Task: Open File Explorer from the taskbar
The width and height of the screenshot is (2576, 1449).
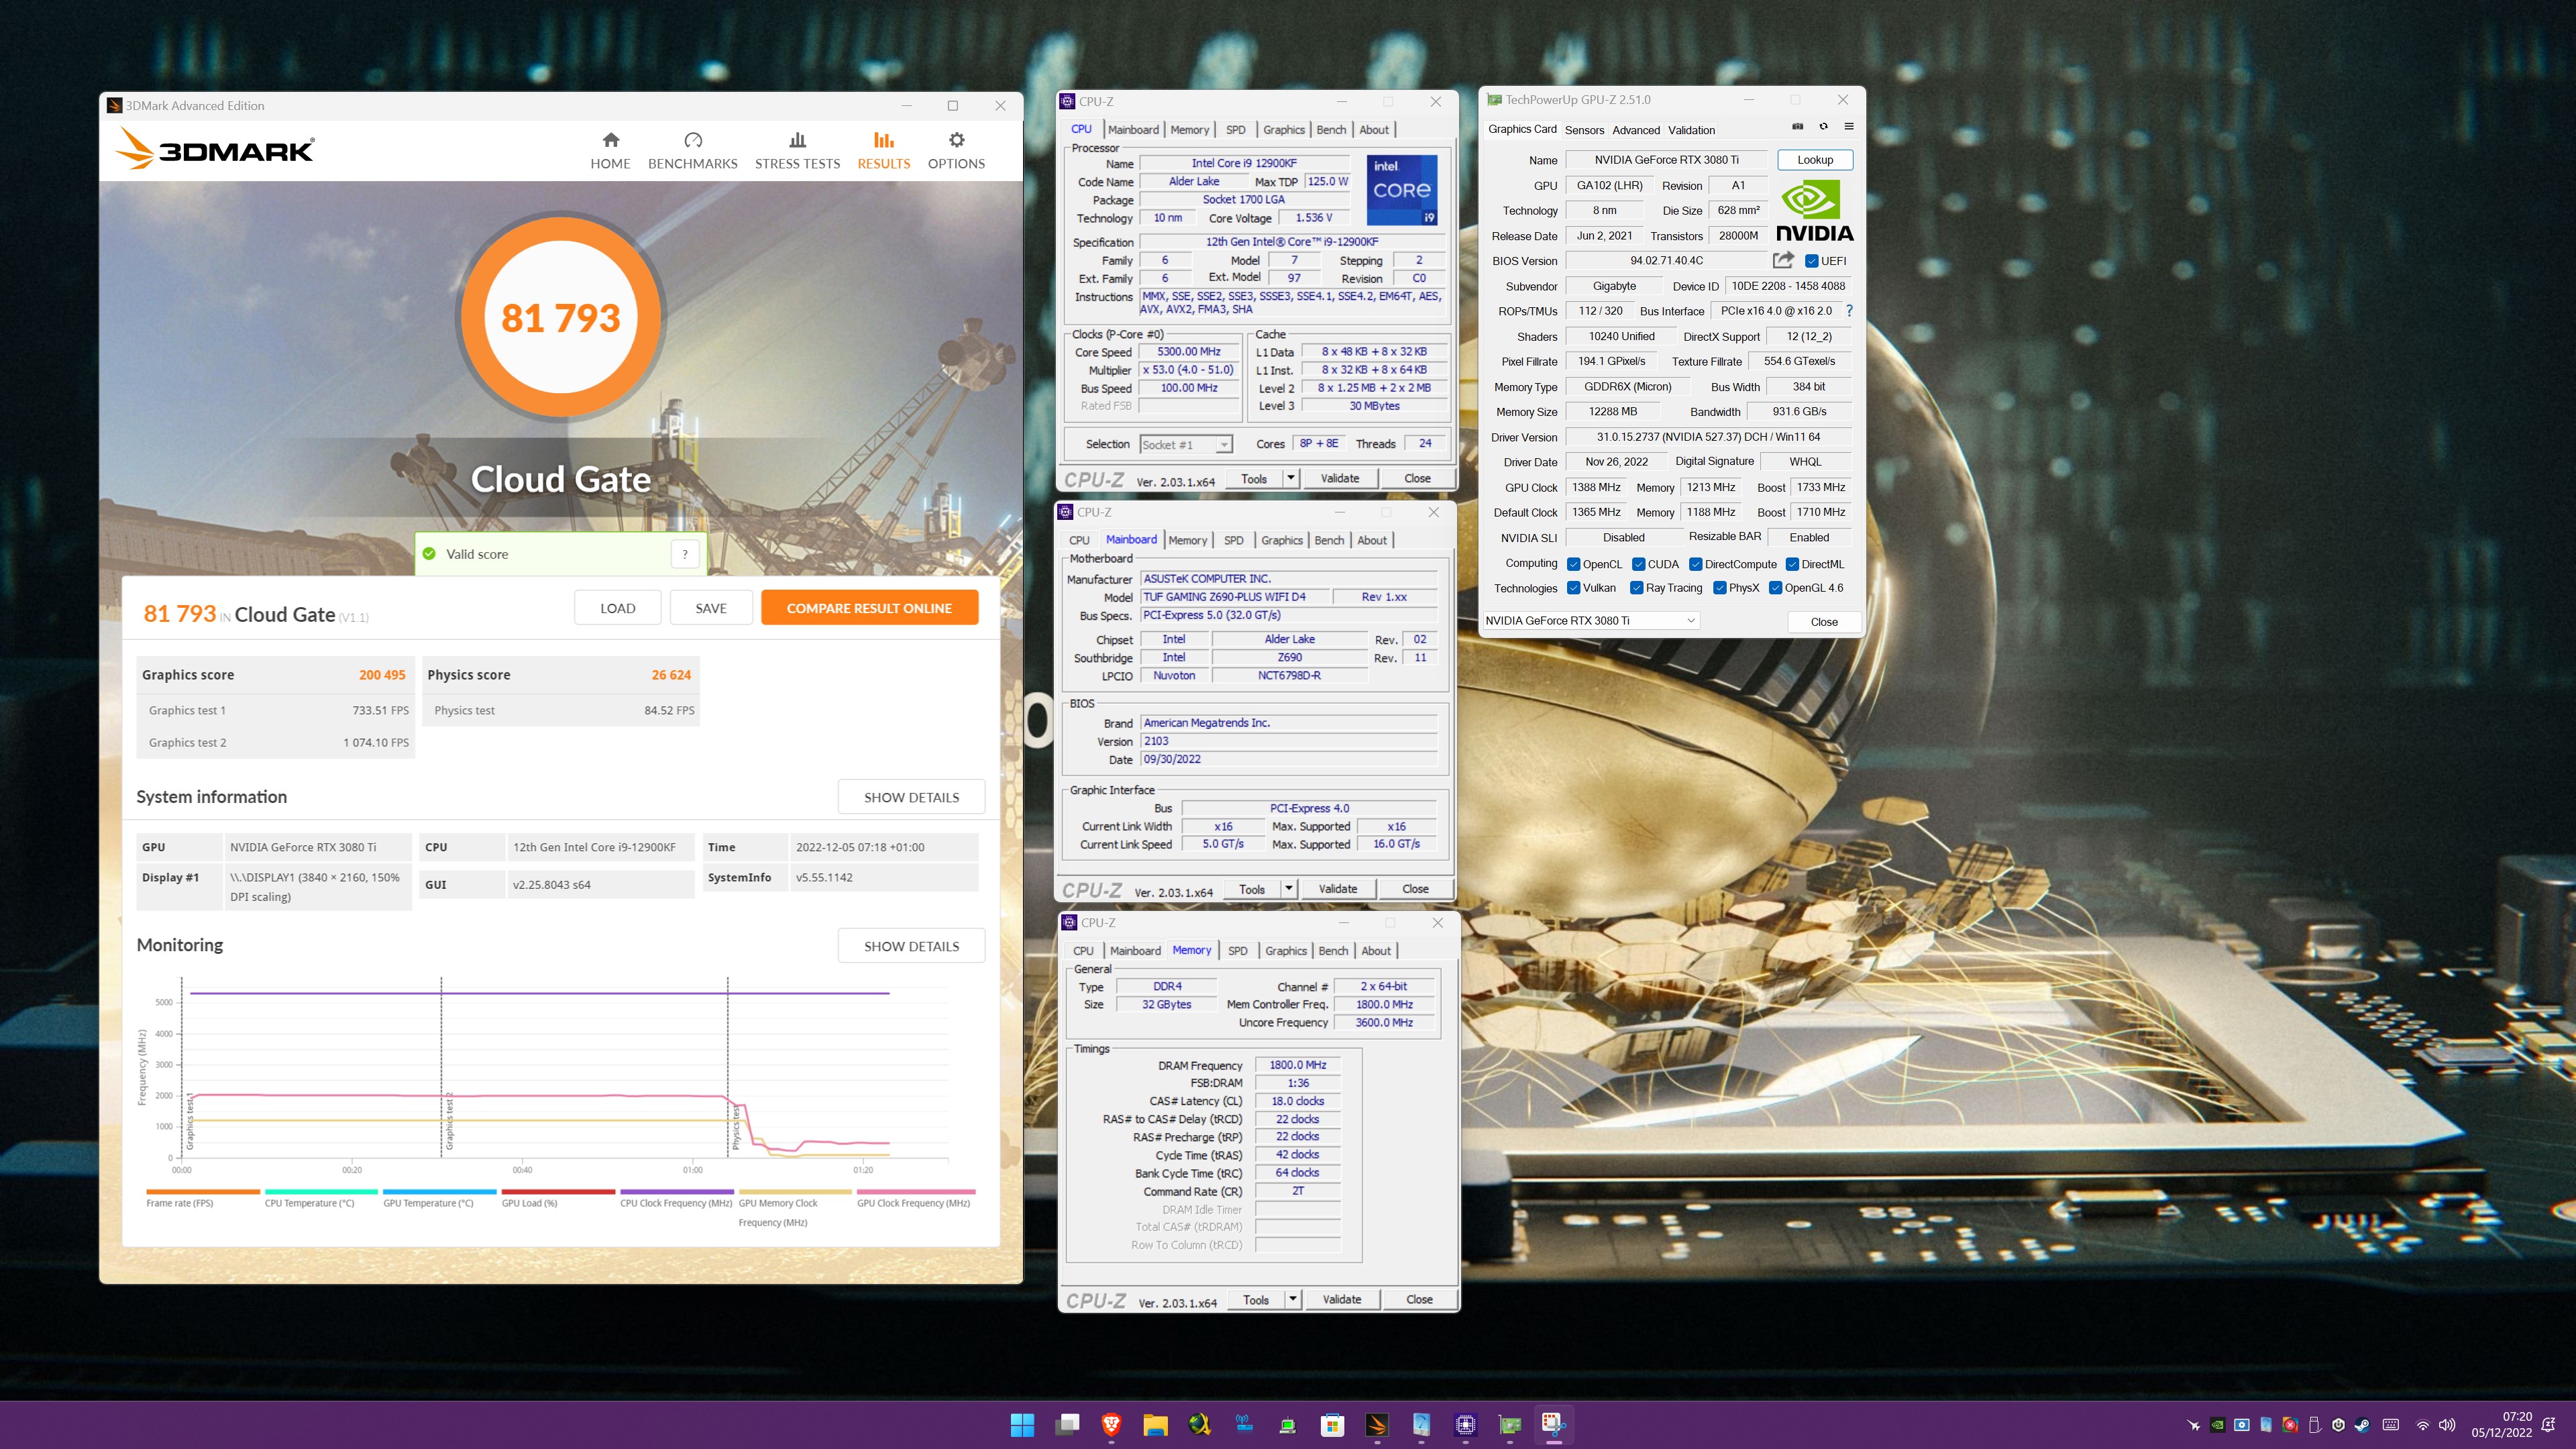Action: click(1155, 1425)
